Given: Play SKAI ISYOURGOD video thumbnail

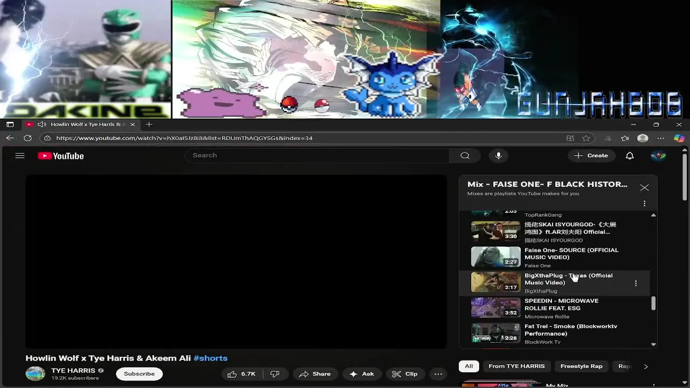Looking at the screenshot, I should [495, 232].
